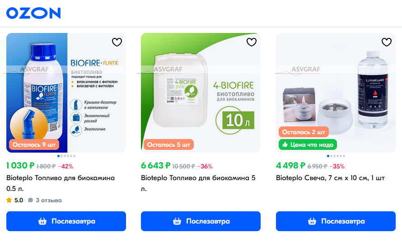Toggle heart on Bioteplo candle product
This screenshot has width=402, height=242.
pyautogui.click(x=387, y=42)
